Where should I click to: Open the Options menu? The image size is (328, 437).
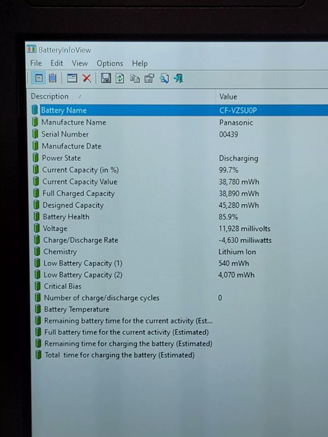[110, 64]
